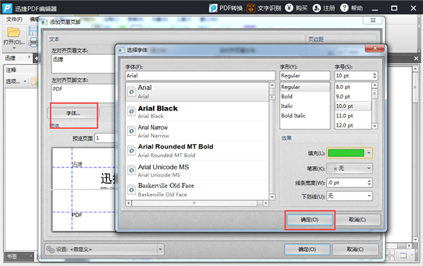The image size is (423, 266).
Task: Cancel font dialog with 取消(C)
Action: click(x=357, y=220)
